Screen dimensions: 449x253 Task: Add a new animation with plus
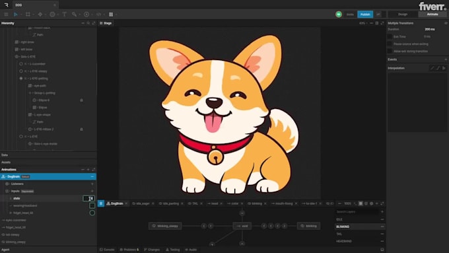click(88, 170)
